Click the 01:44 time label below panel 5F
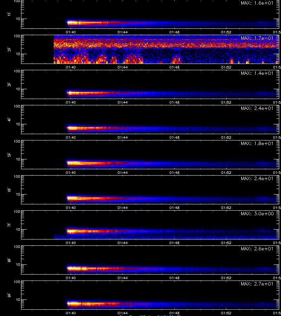Viewport: 281px width, 316px height. 123,172
